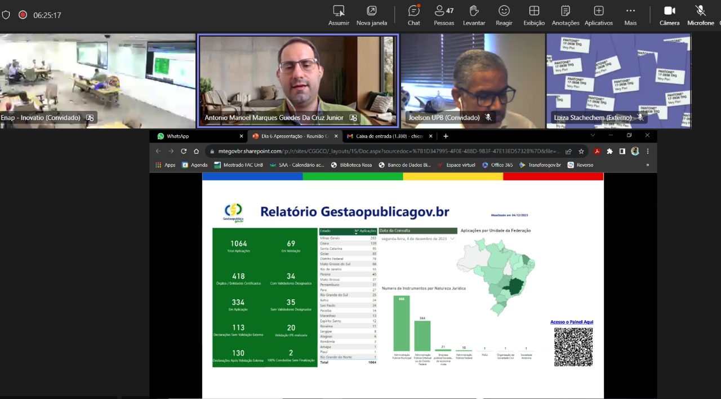This screenshot has width=721, height=399.
Task: Expand the Data da Consulta date dropdown
Action: 452,239
